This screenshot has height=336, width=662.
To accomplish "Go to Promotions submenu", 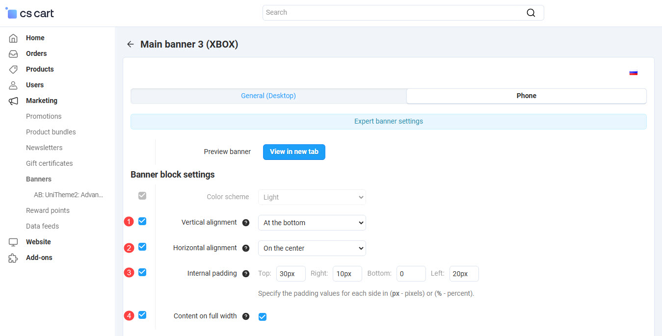I will (x=44, y=116).
